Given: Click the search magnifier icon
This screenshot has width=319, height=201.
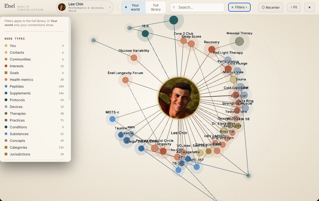Looking at the screenshot, I should pos(174,7).
